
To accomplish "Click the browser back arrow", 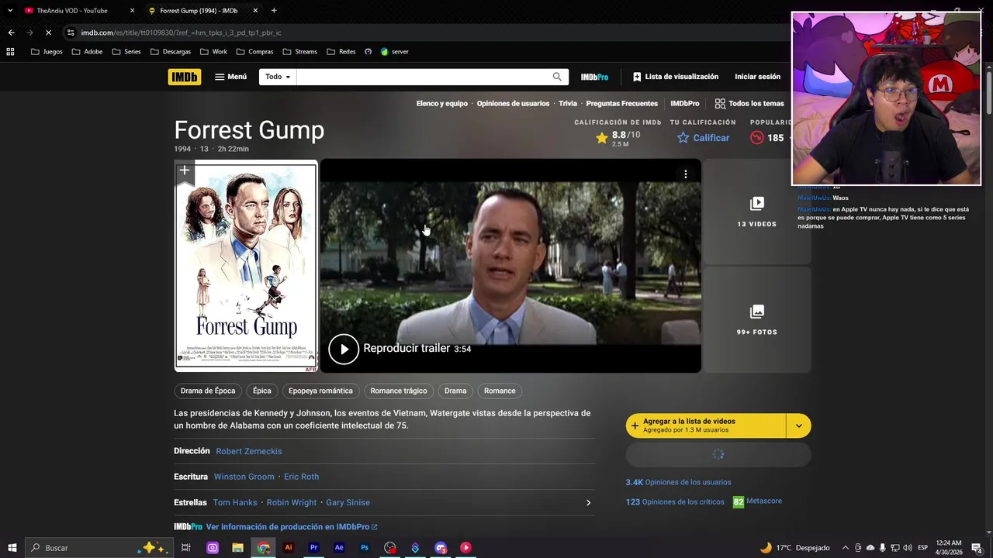I will (x=11, y=33).
